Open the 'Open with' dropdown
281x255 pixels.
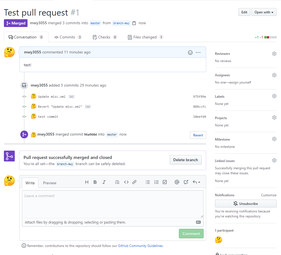coord(264,12)
